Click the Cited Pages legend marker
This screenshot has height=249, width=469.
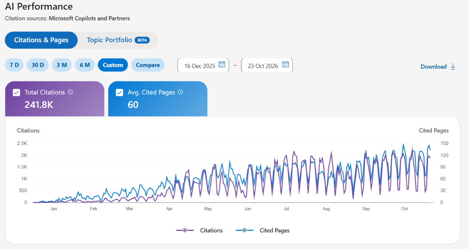click(x=244, y=230)
